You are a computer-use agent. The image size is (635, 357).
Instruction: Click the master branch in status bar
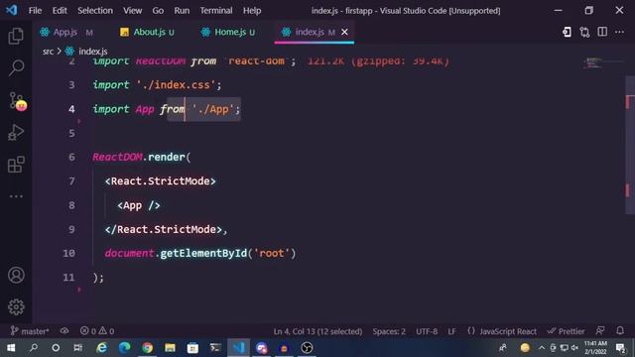coord(30,331)
